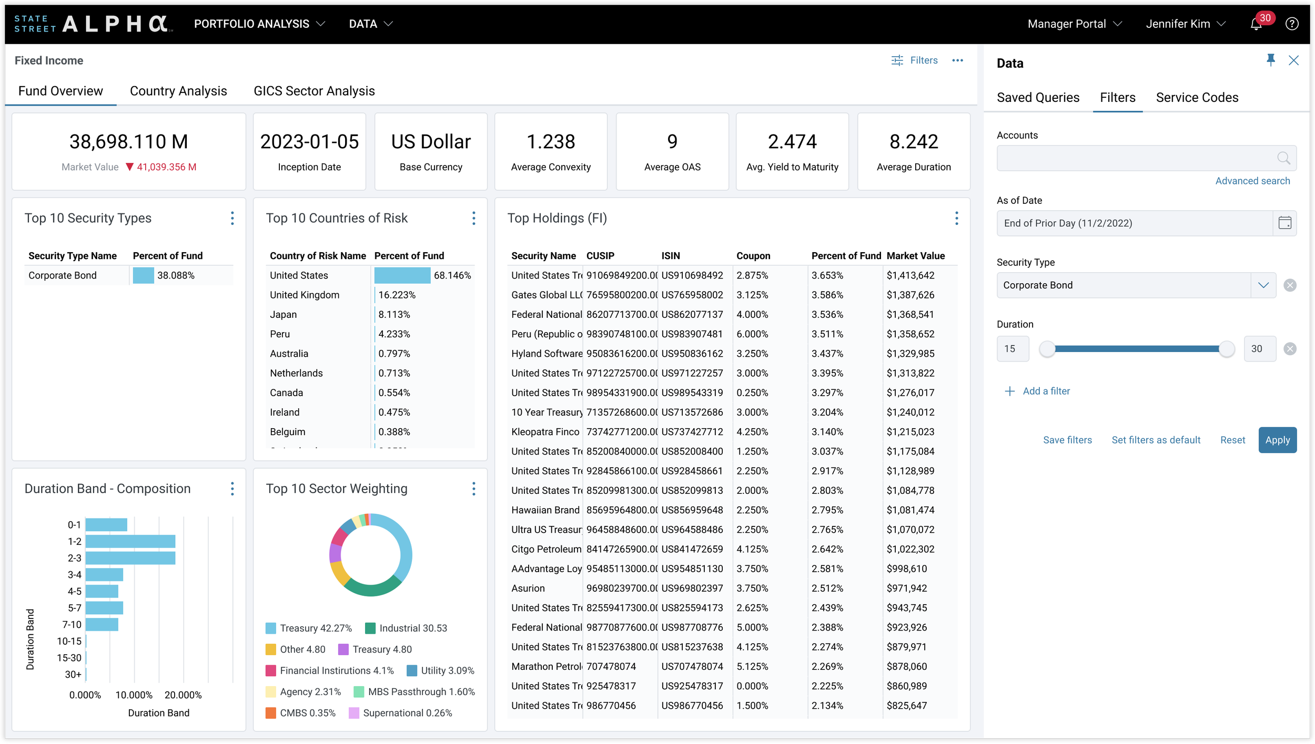This screenshot has height=744, width=1315.
Task: Open the Saved Queries tab
Action: [1038, 97]
